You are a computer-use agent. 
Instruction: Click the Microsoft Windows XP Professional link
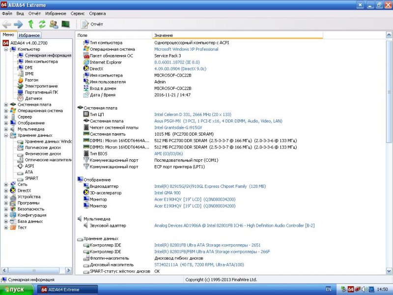pos(186,49)
